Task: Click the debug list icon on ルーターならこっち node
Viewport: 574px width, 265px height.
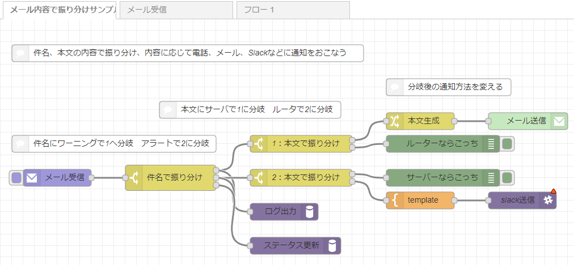Action: (x=491, y=144)
